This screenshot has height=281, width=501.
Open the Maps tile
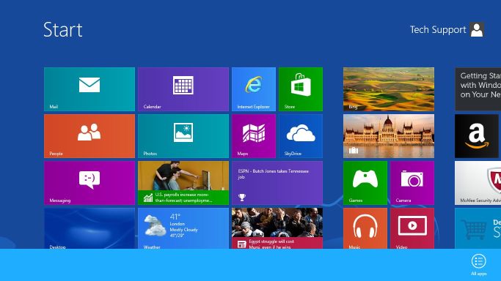click(254, 136)
